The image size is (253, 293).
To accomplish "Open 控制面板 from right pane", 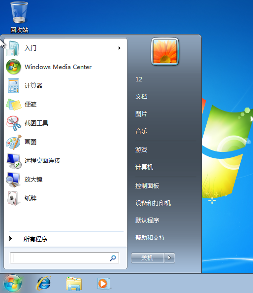I will (x=147, y=186).
